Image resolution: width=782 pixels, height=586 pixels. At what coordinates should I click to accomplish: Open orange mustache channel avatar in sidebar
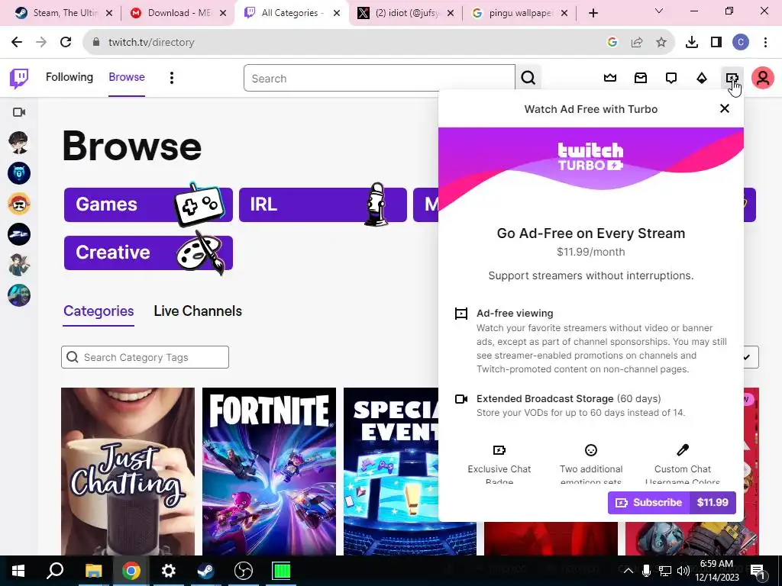pos(19,204)
